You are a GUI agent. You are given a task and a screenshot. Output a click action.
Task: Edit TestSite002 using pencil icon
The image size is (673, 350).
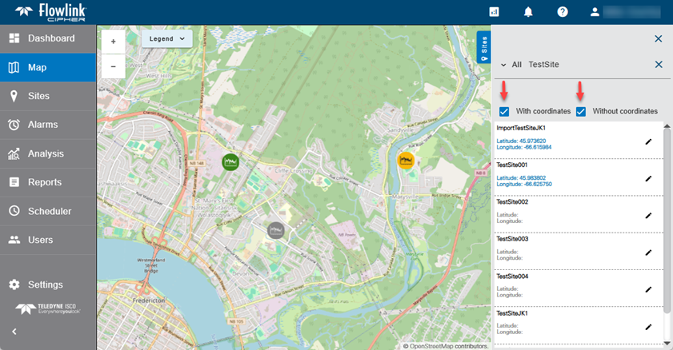click(648, 216)
